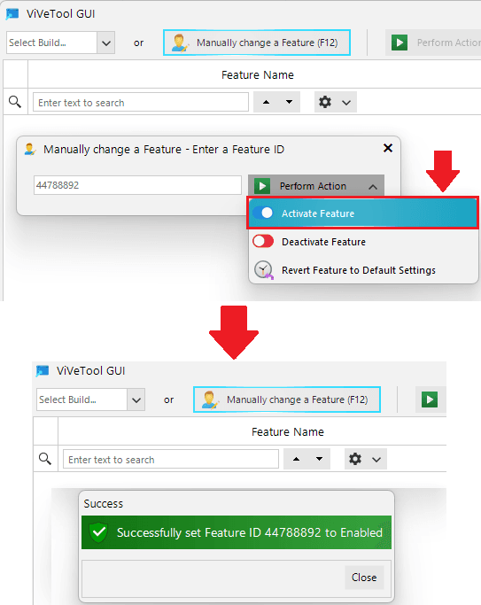Click the Feature ID field containing 44788892

pyautogui.click(x=137, y=185)
